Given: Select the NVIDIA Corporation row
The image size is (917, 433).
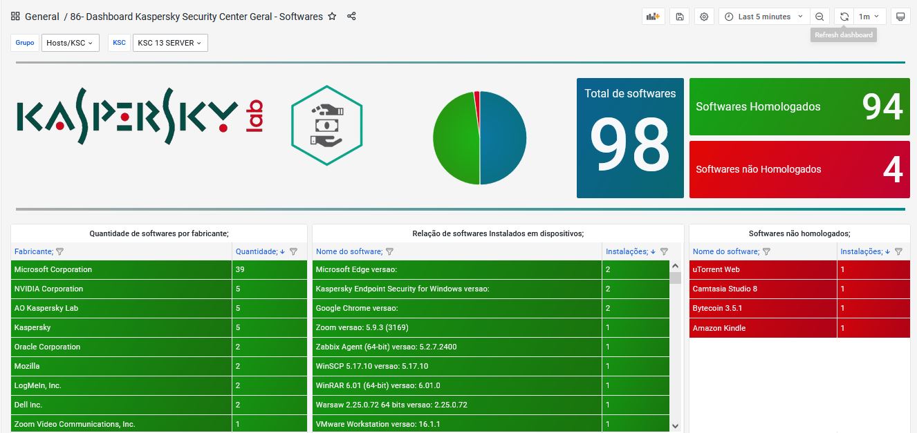Looking at the screenshot, I should pos(159,289).
